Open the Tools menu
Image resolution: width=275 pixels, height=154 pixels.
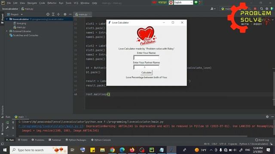tap(69, 3)
